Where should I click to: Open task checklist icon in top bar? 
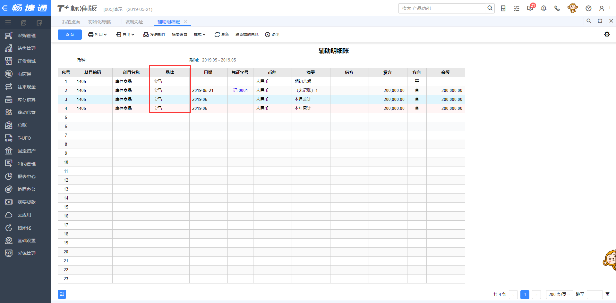517,8
